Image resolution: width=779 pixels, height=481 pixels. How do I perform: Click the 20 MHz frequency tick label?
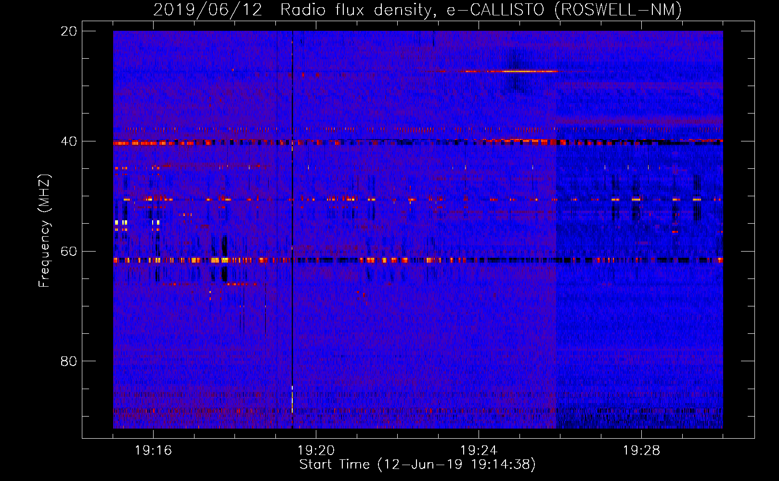(68, 31)
